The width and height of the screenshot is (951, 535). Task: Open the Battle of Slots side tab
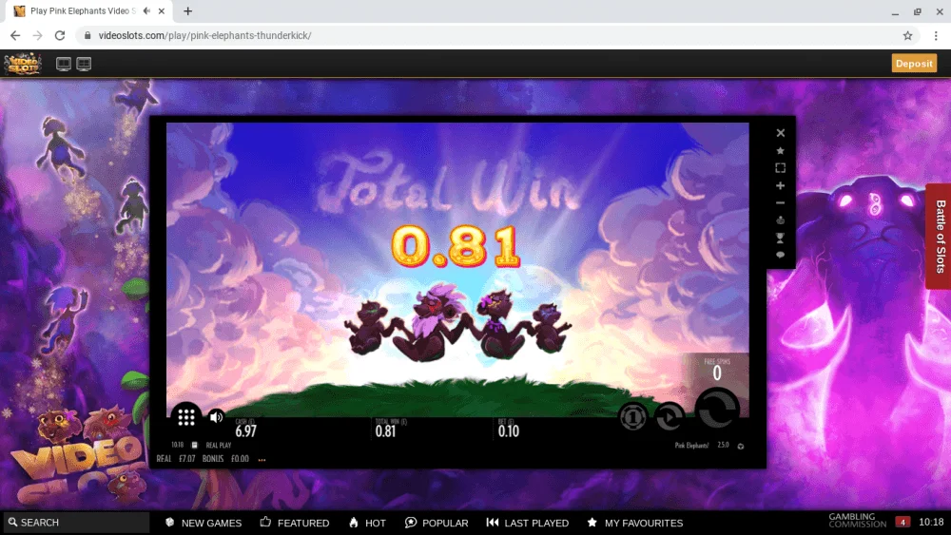[x=939, y=237]
